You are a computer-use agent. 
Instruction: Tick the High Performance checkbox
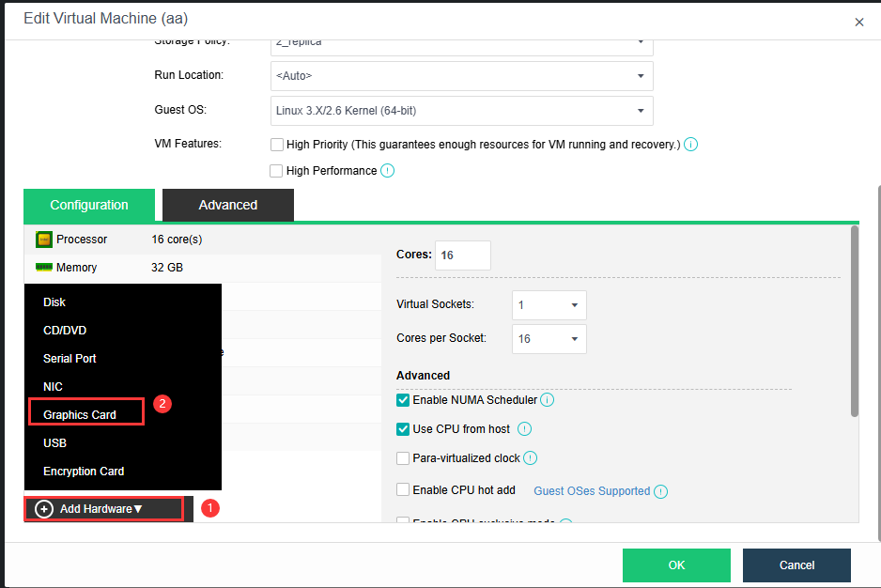pos(276,171)
